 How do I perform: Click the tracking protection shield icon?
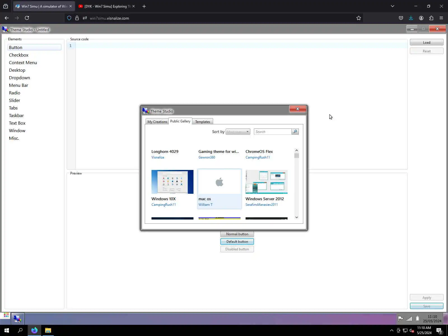(69, 18)
